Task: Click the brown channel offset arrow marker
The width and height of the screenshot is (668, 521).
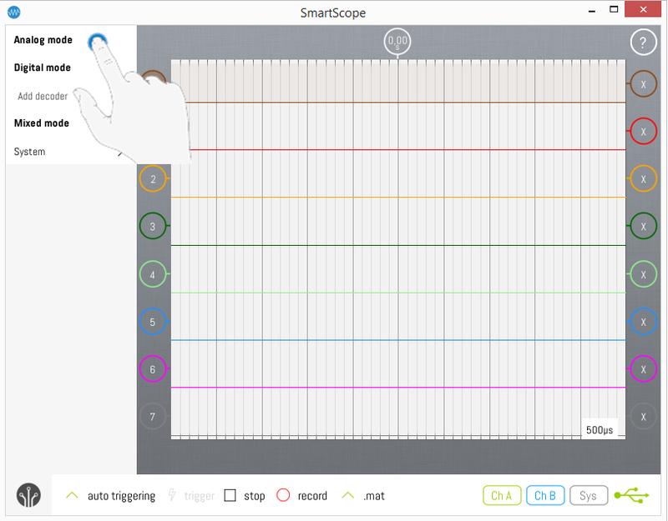Action: coord(153,81)
